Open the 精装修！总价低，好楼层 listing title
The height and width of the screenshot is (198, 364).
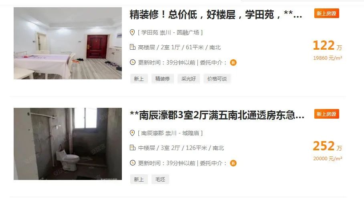(x=216, y=14)
